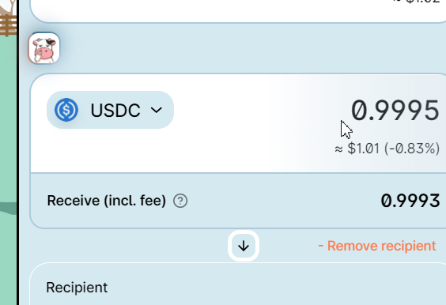The image size is (446, 305).
Task: Click the Recipient field label
Action: (77, 288)
